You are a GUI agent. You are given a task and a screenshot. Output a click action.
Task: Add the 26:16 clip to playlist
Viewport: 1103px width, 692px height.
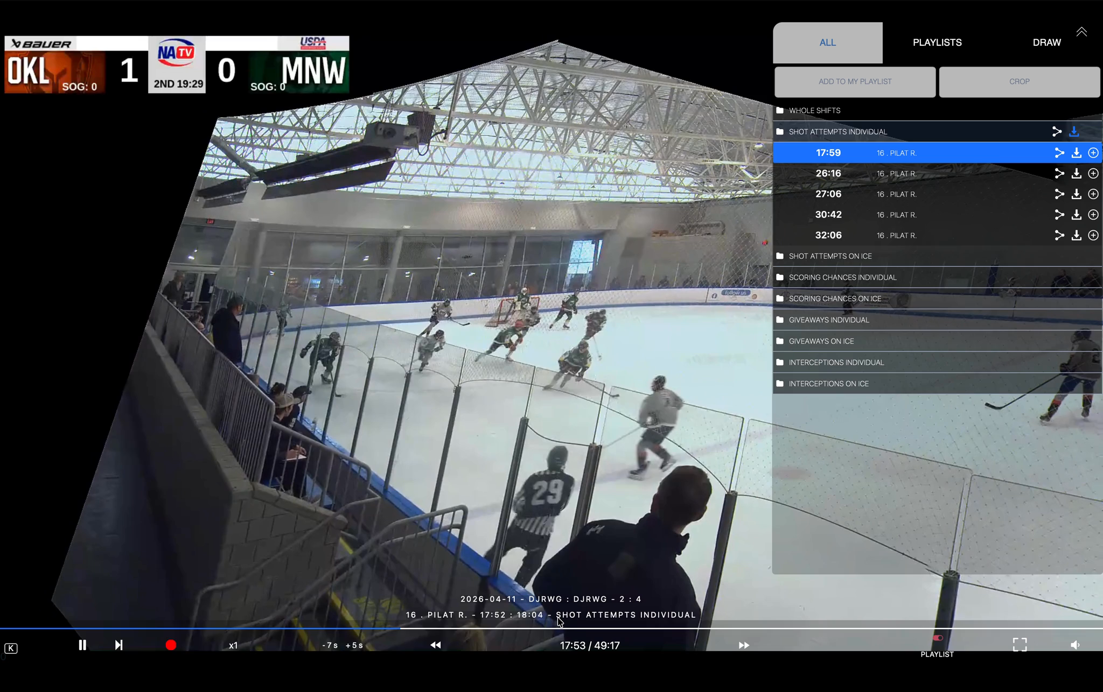point(1093,173)
